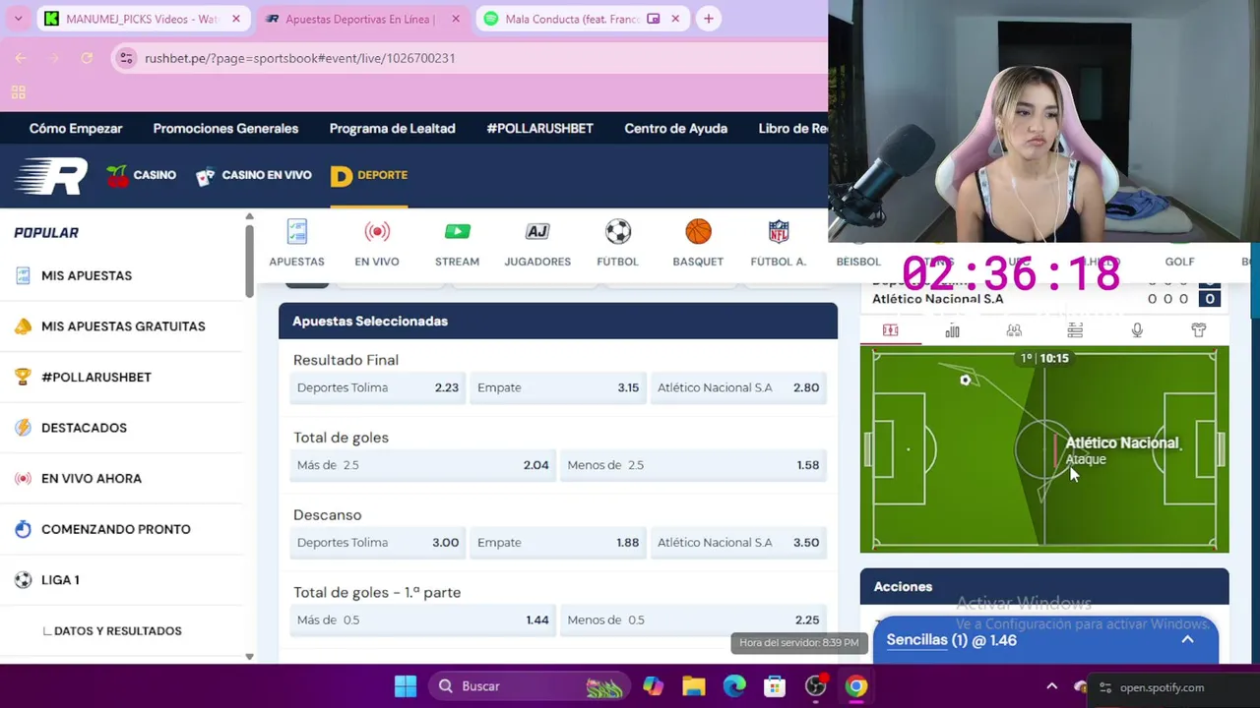Bet Atlético Nacional 3.50 in Descanso
This screenshot has width=1260, height=708.
coord(738,543)
